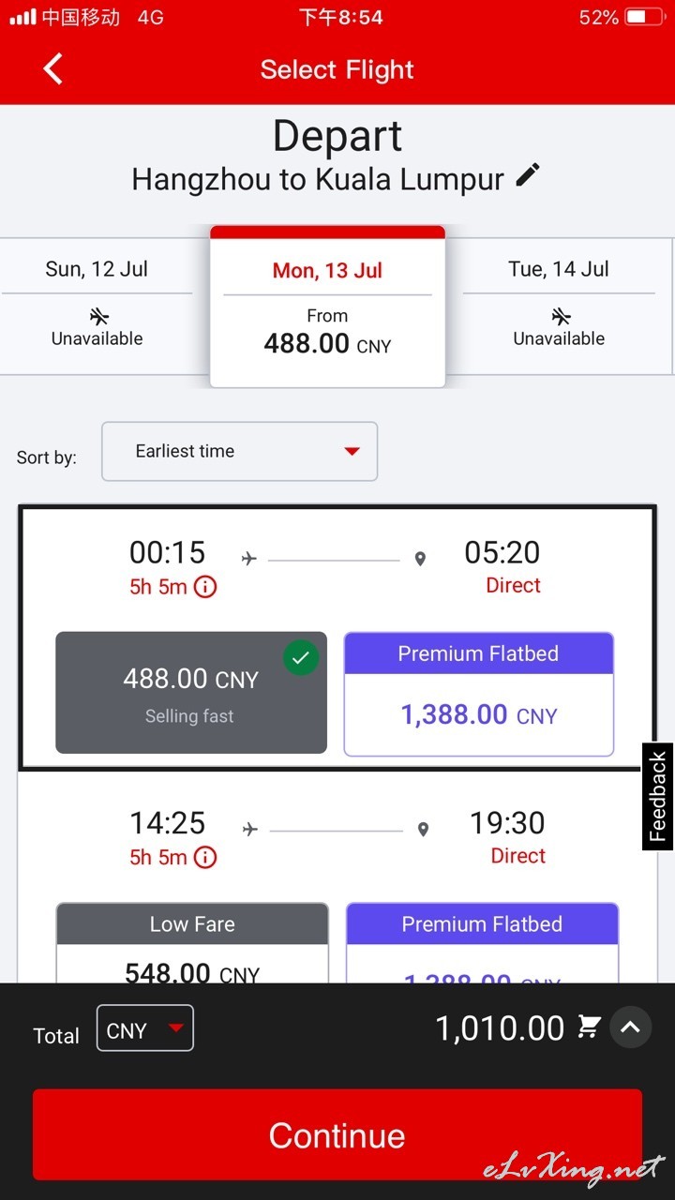Screen dimensions: 675x1200
Task: Tap the green checkmark on 488.00 fare
Action: click(x=301, y=658)
